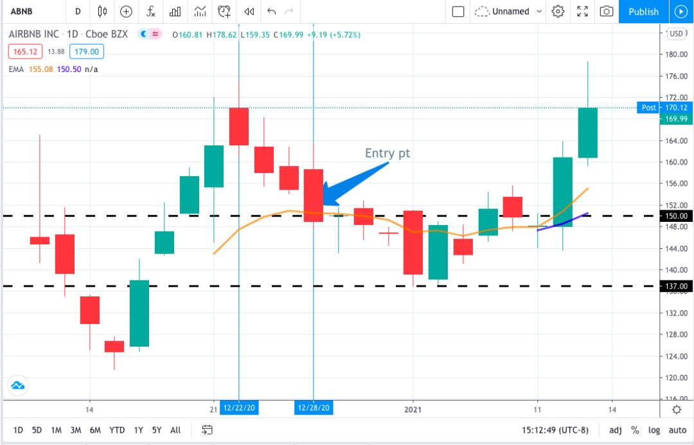Set range to 1D

(x=18, y=430)
